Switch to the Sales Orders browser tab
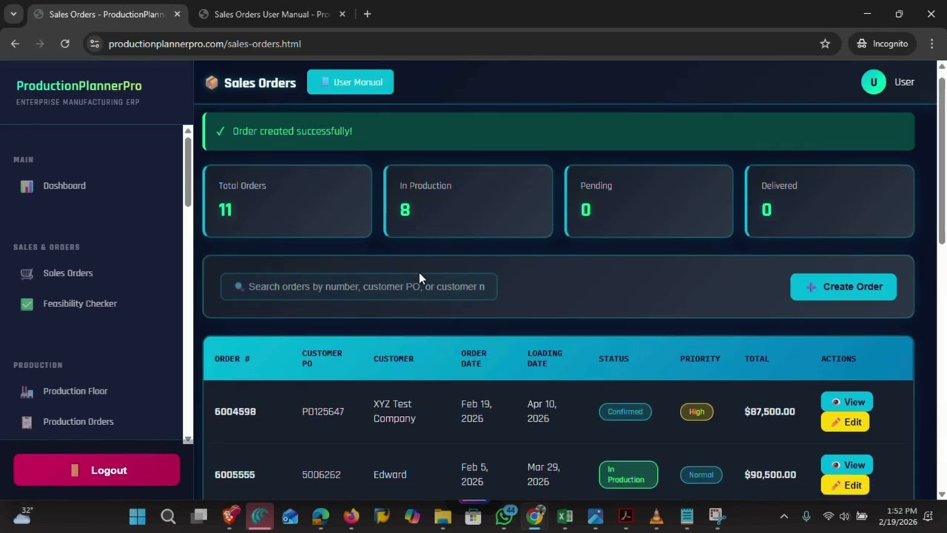Image resolution: width=947 pixels, height=533 pixels. [x=107, y=14]
